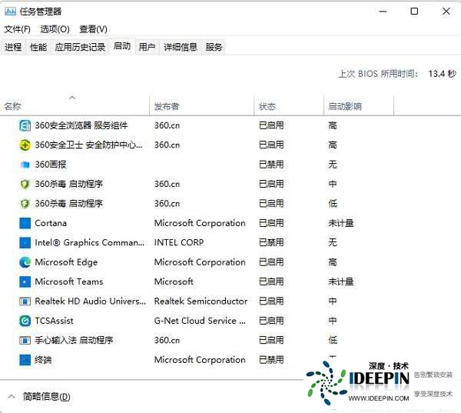
Task: Click the Microsoft Teams icon
Action: tap(25, 281)
